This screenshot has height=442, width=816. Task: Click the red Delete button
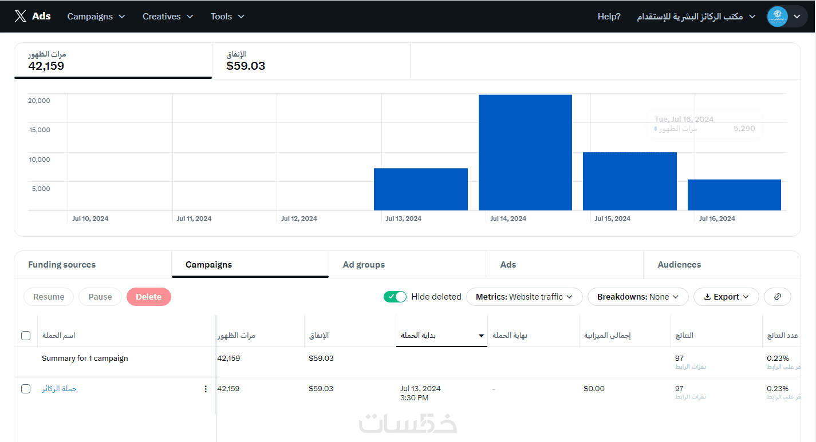(149, 297)
